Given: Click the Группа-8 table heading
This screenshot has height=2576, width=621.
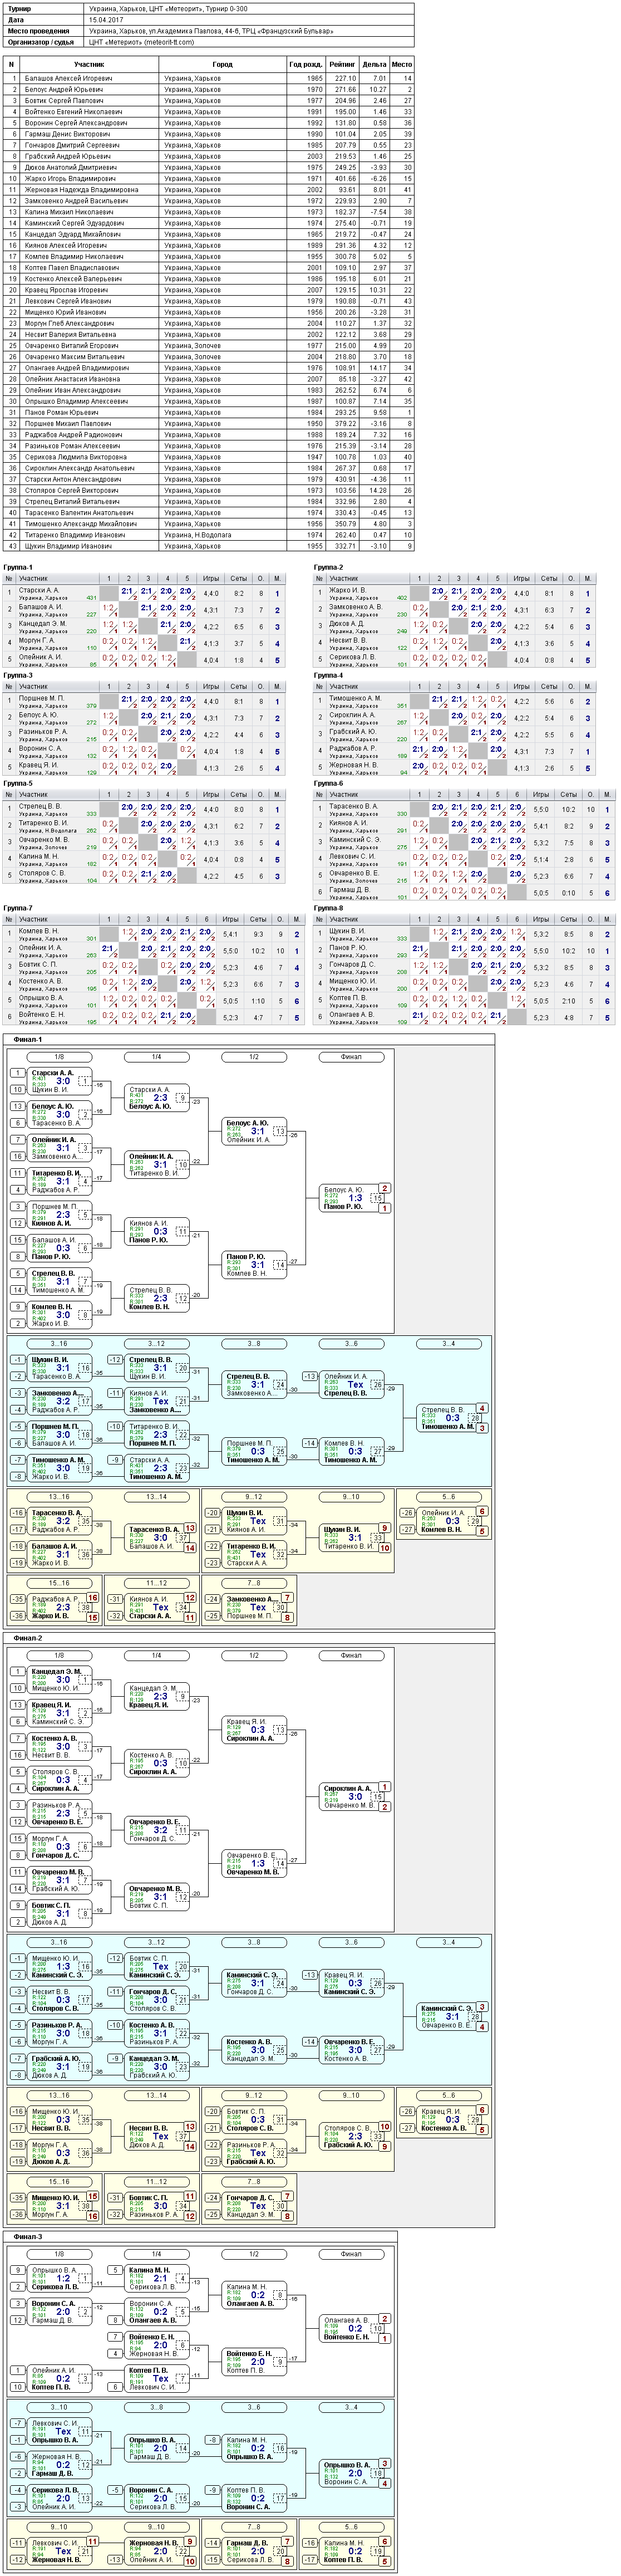Looking at the screenshot, I should tap(328, 908).
